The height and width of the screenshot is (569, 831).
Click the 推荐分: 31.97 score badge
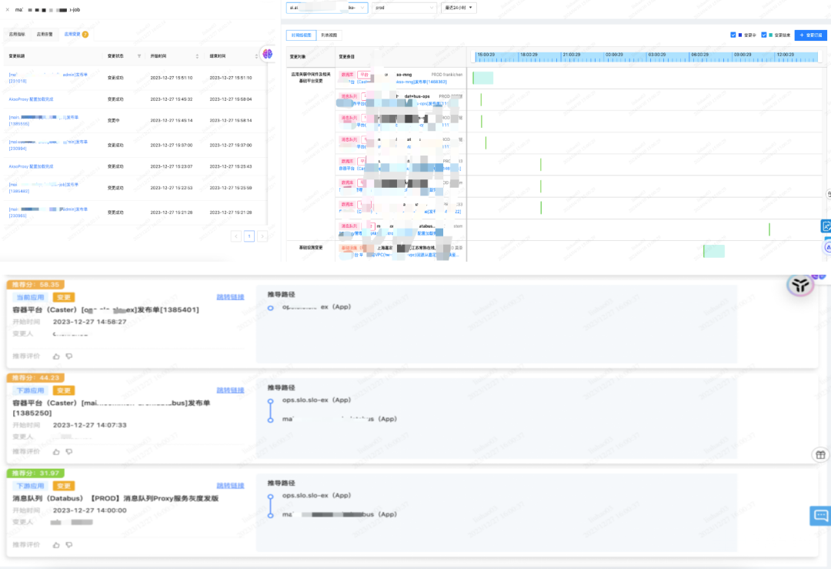(35, 473)
